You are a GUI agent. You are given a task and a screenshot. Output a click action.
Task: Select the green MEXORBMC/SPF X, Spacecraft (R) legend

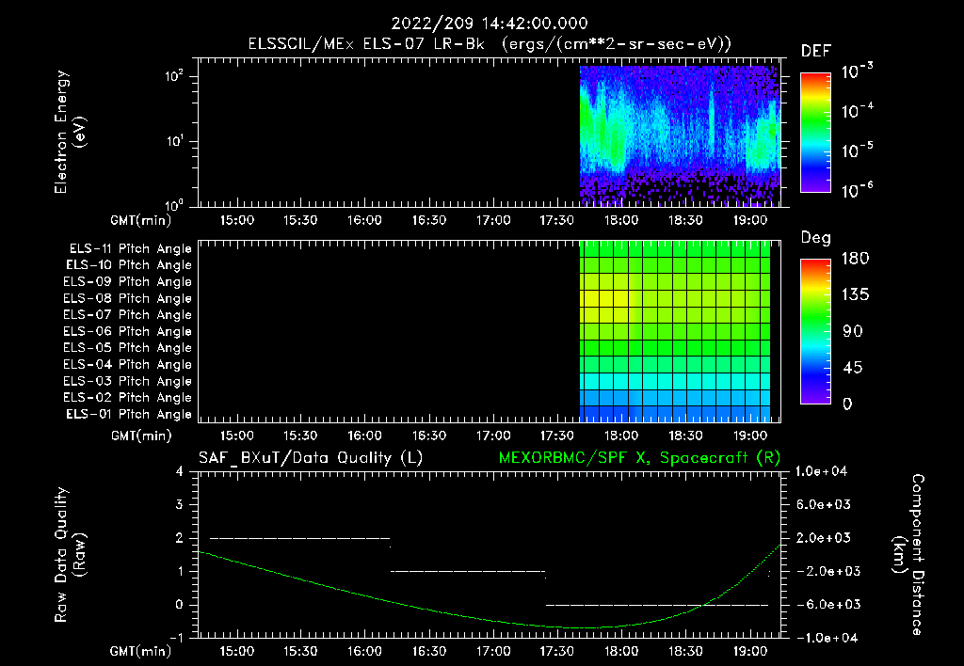pyautogui.click(x=639, y=458)
